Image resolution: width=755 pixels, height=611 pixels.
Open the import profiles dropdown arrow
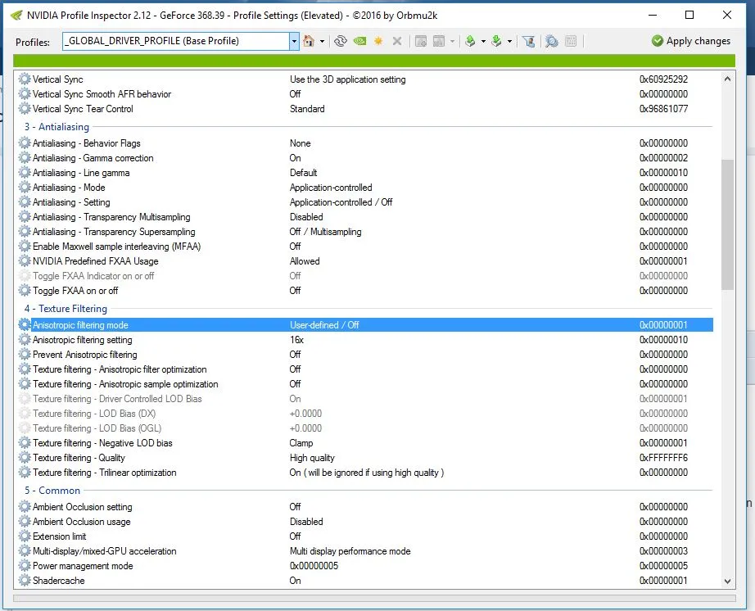509,42
